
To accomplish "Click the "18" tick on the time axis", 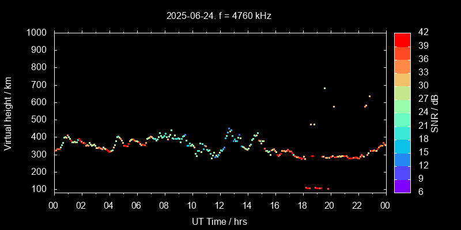I will click(302, 205).
